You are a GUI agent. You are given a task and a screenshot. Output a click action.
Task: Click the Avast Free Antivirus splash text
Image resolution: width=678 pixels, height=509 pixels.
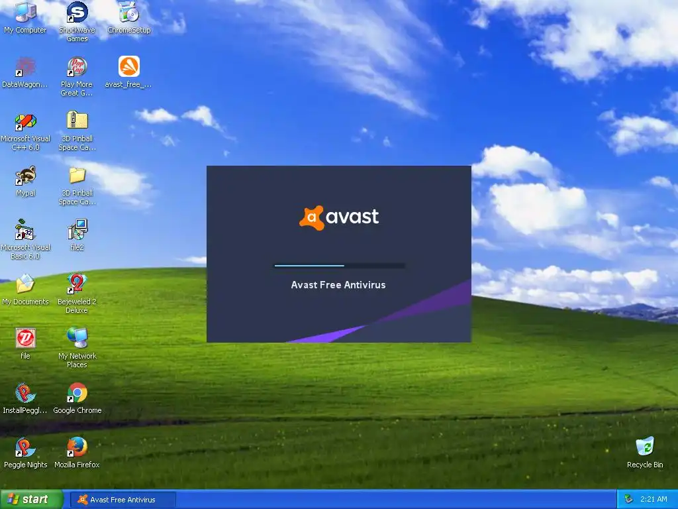pyautogui.click(x=338, y=285)
